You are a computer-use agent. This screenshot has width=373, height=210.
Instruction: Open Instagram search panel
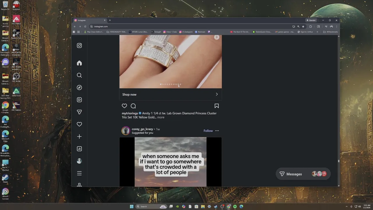79,75
